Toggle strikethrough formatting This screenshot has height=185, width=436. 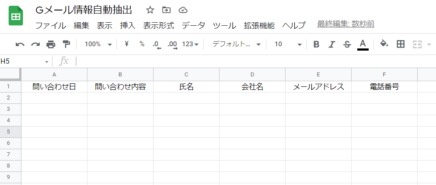[x=347, y=44]
